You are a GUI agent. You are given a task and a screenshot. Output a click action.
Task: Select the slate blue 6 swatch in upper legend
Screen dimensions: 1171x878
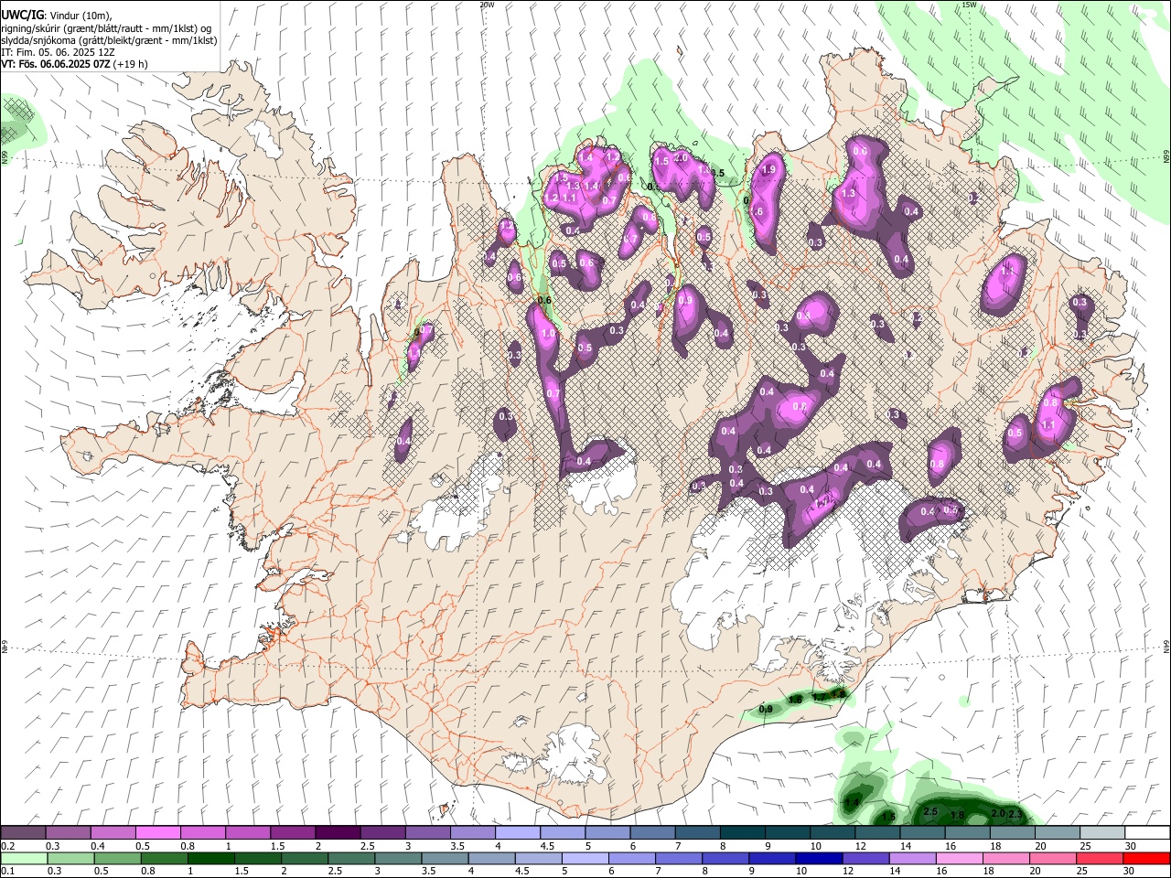651,832
